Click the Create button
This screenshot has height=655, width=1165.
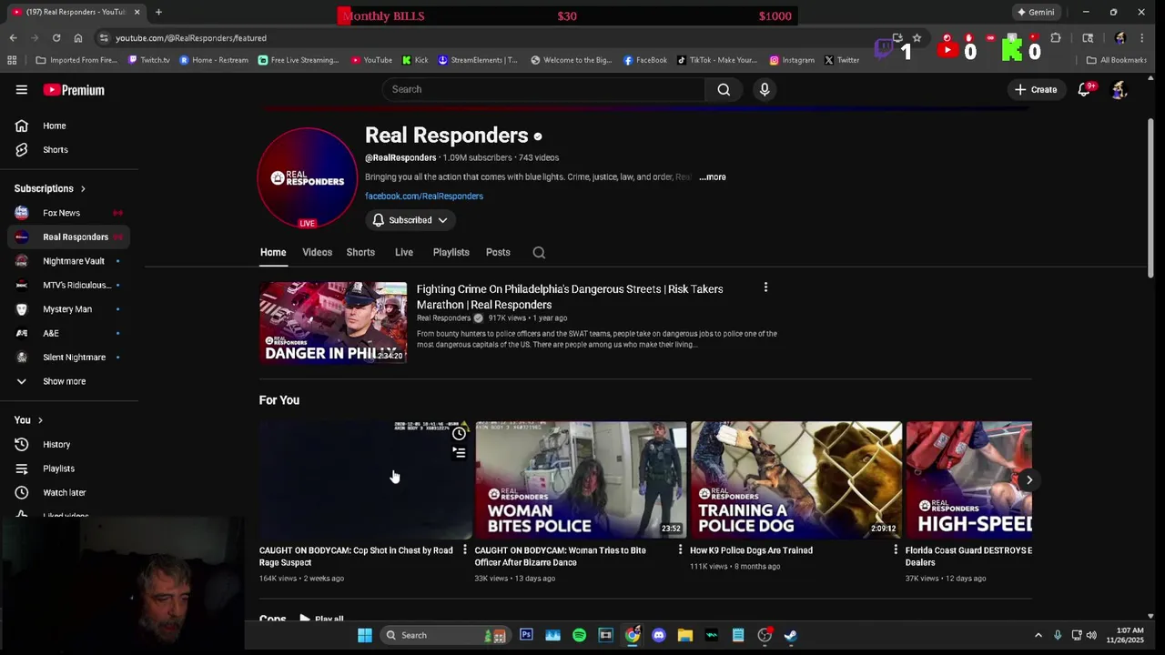(1036, 89)
